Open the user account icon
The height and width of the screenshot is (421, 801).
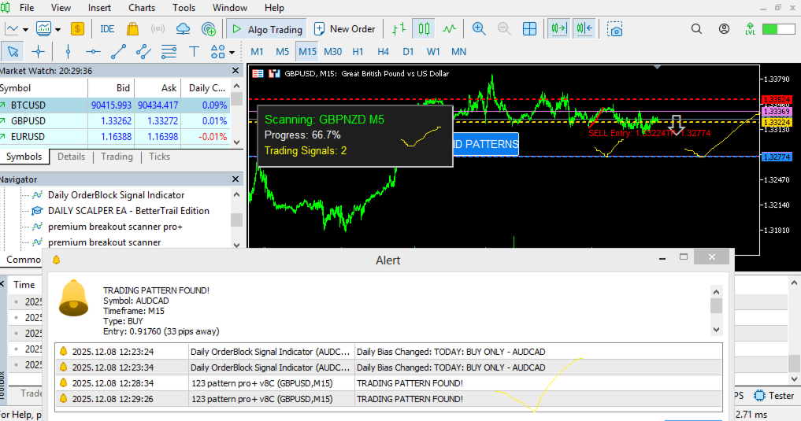(x=724, y=29)
